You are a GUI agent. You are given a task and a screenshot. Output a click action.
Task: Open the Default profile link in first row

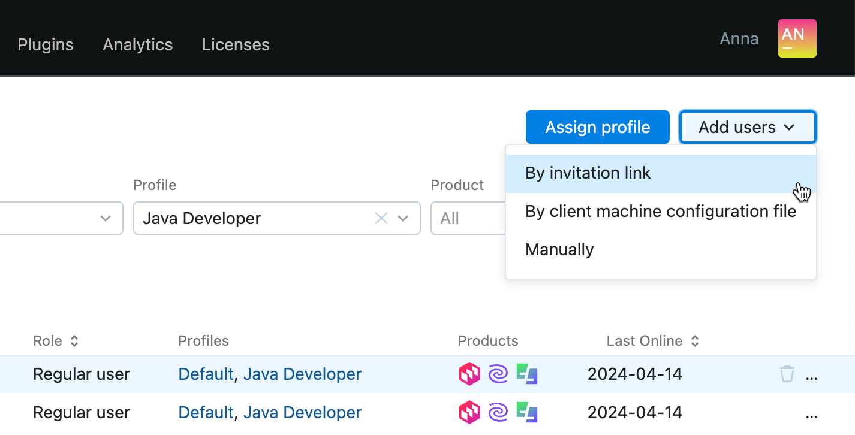coord(206,373)
